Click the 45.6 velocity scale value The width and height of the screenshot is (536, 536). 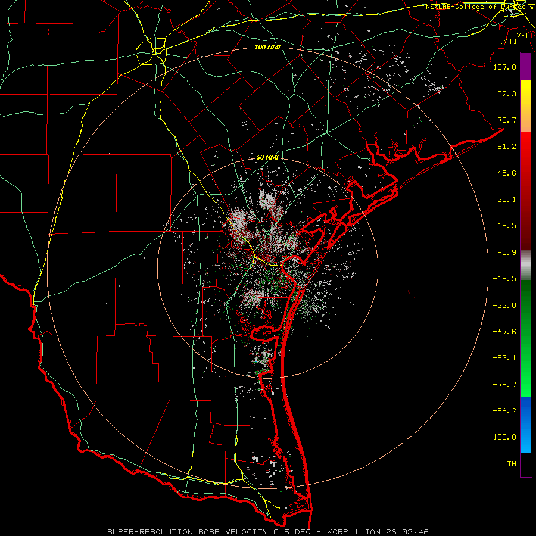click(507, 173)
